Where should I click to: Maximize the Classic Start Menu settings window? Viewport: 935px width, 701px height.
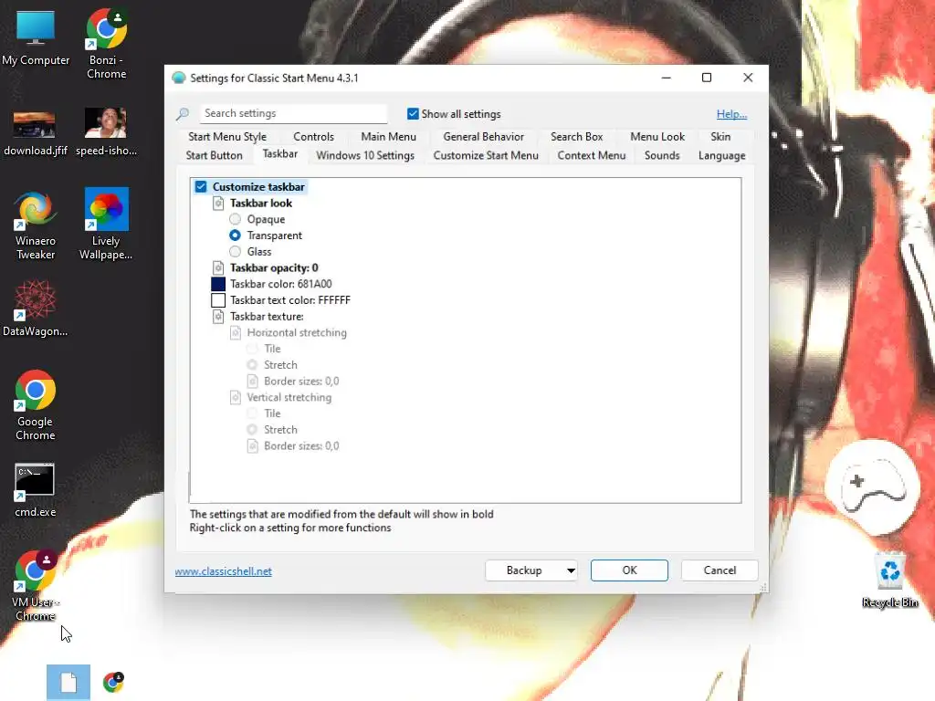[707, 78]
